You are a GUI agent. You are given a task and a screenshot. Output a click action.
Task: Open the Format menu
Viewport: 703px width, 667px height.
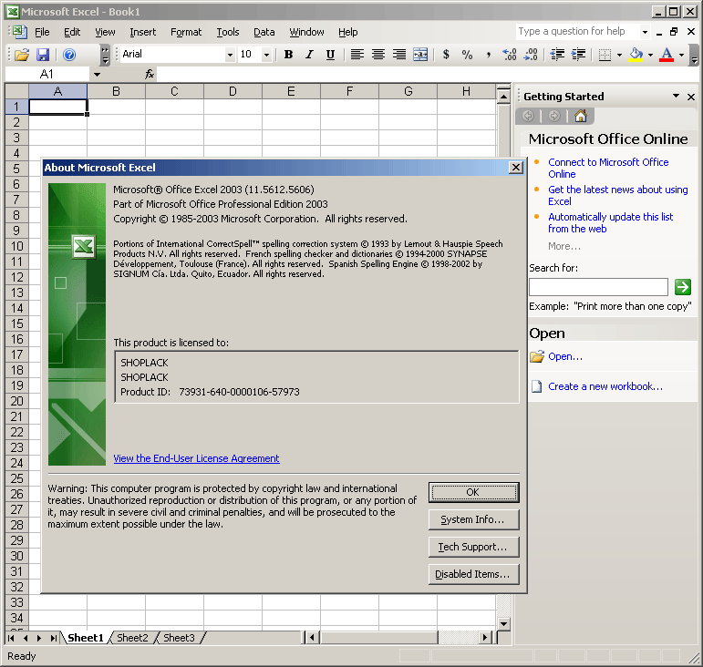point(186,32)
